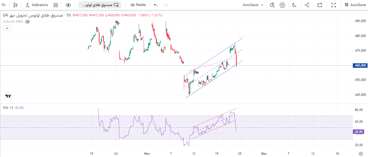Redo the last chart action
368x157 pixels.
[166, 5]
